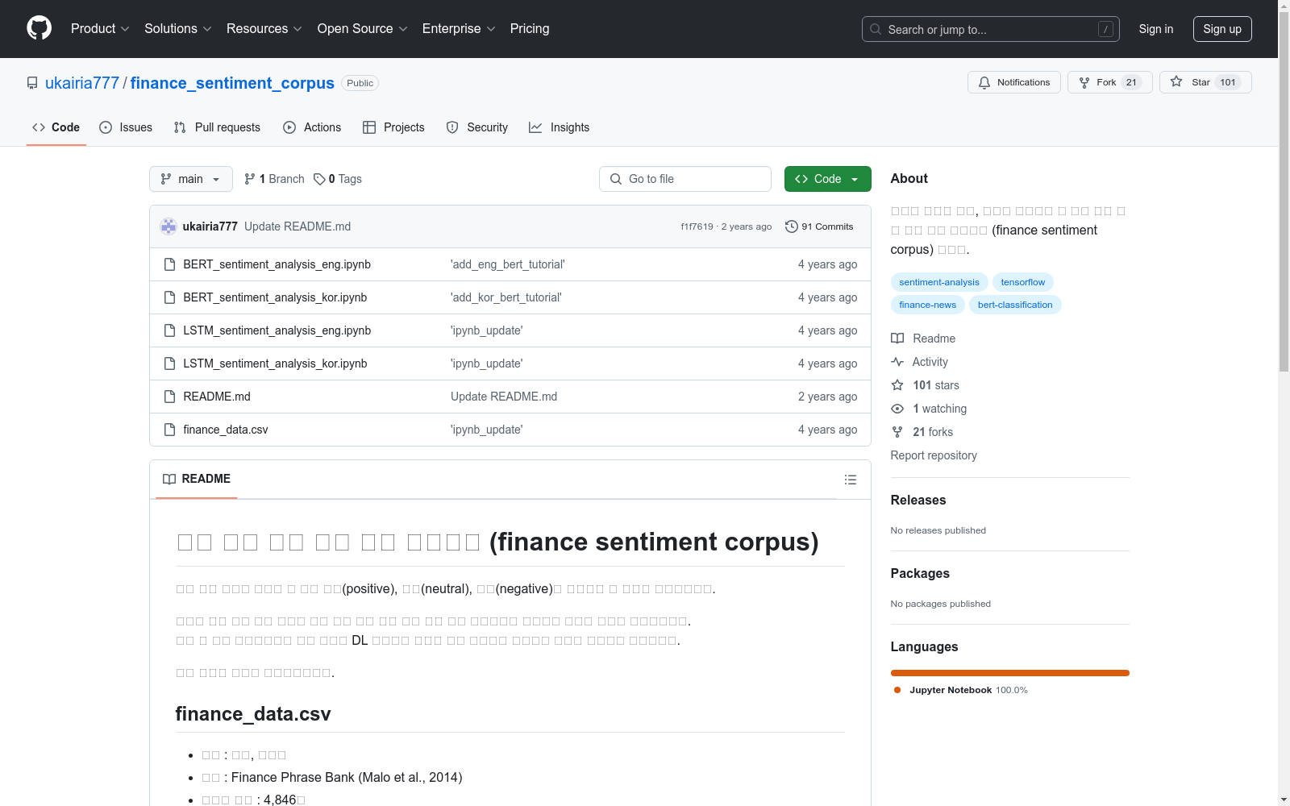Open the ukairia777 owner profile
The width and height of the screenshot is (1290, 806).
[82, 83]
